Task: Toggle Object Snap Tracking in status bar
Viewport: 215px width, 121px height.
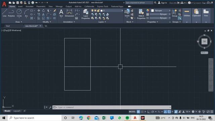Action: (x=165, y=112)
